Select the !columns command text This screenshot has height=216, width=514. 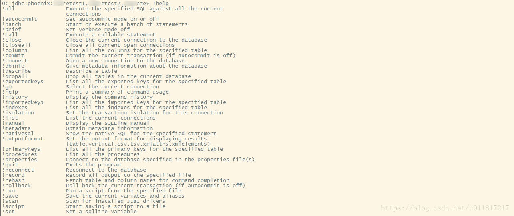coord(15,50)
